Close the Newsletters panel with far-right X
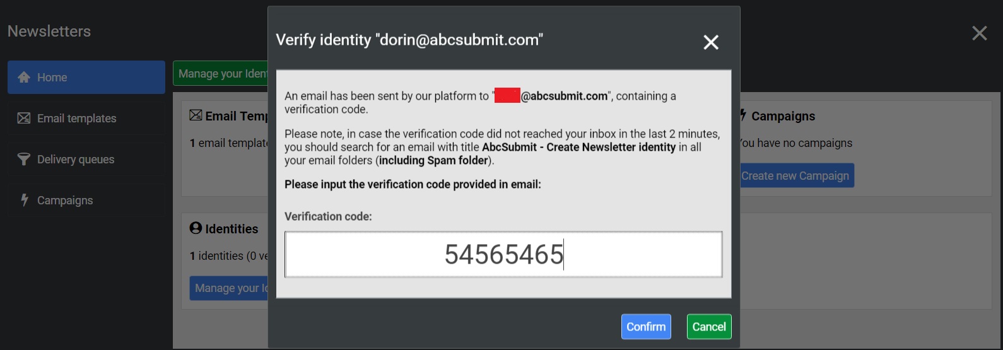The height and width of the screenshot is (350, 1003). coord(979,33)
